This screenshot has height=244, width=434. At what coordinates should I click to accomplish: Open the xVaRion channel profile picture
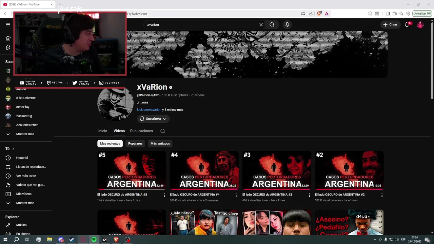point(115,103)
